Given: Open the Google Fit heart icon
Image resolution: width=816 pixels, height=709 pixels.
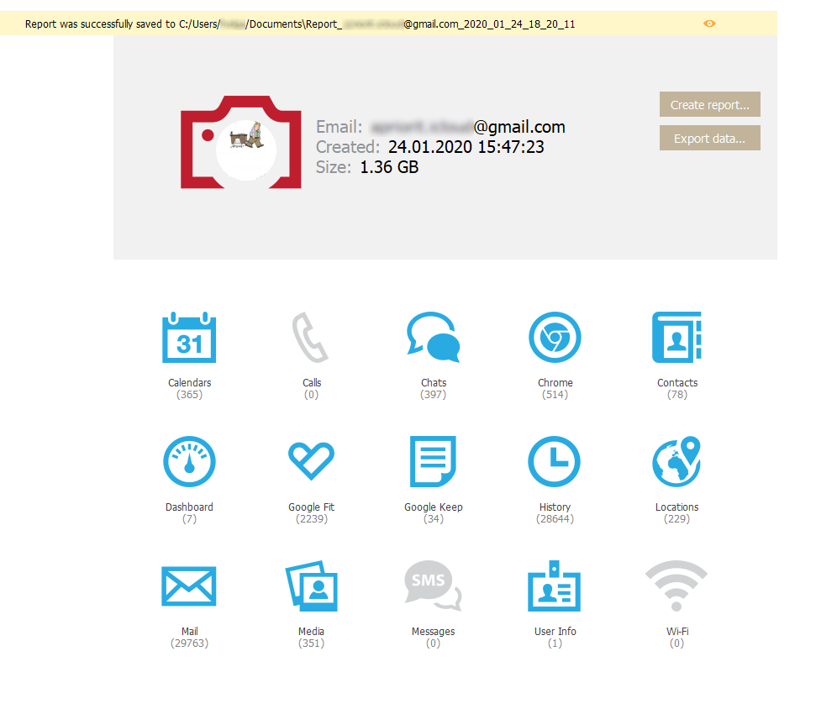Looking at the screenshot, I should coord(311,462).
